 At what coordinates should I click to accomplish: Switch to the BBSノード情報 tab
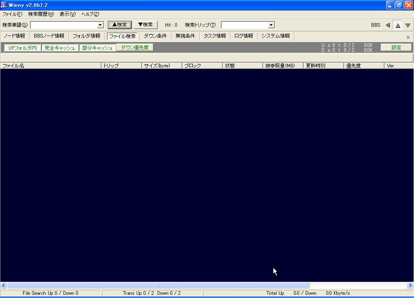[x=49, y=36]
